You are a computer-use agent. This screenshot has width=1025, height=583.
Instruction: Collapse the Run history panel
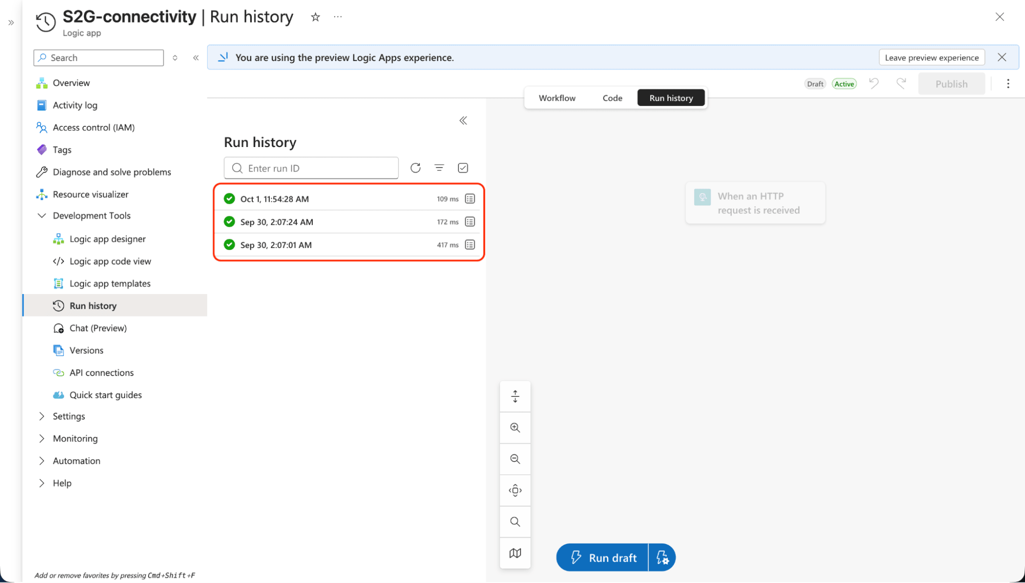[x=463, y=120]
